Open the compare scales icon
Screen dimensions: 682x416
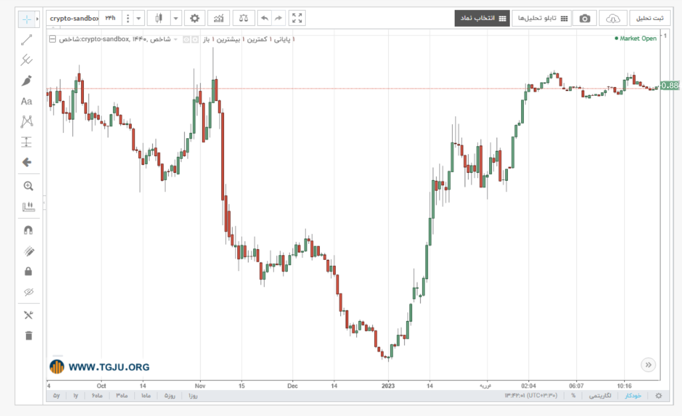[243, 18]
